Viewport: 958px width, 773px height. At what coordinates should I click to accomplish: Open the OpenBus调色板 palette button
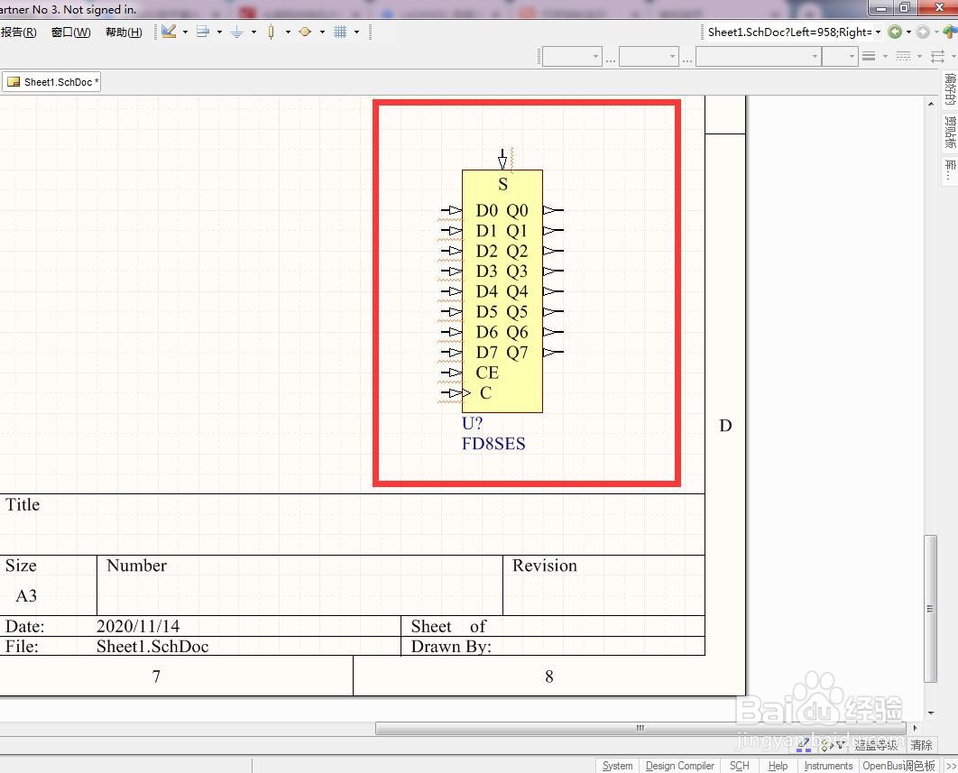pos(898,766)
